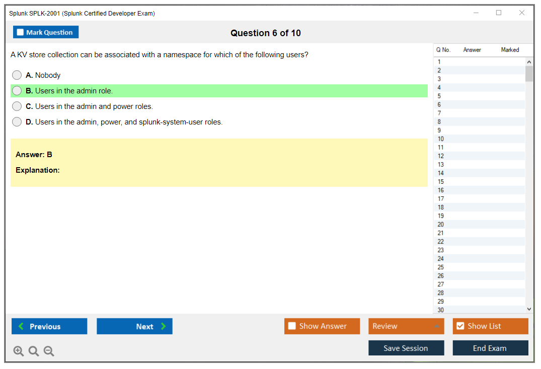
Task: Pick option D with splunk-system-user roles
Action: pyautogui.click(x=17, y=122)
